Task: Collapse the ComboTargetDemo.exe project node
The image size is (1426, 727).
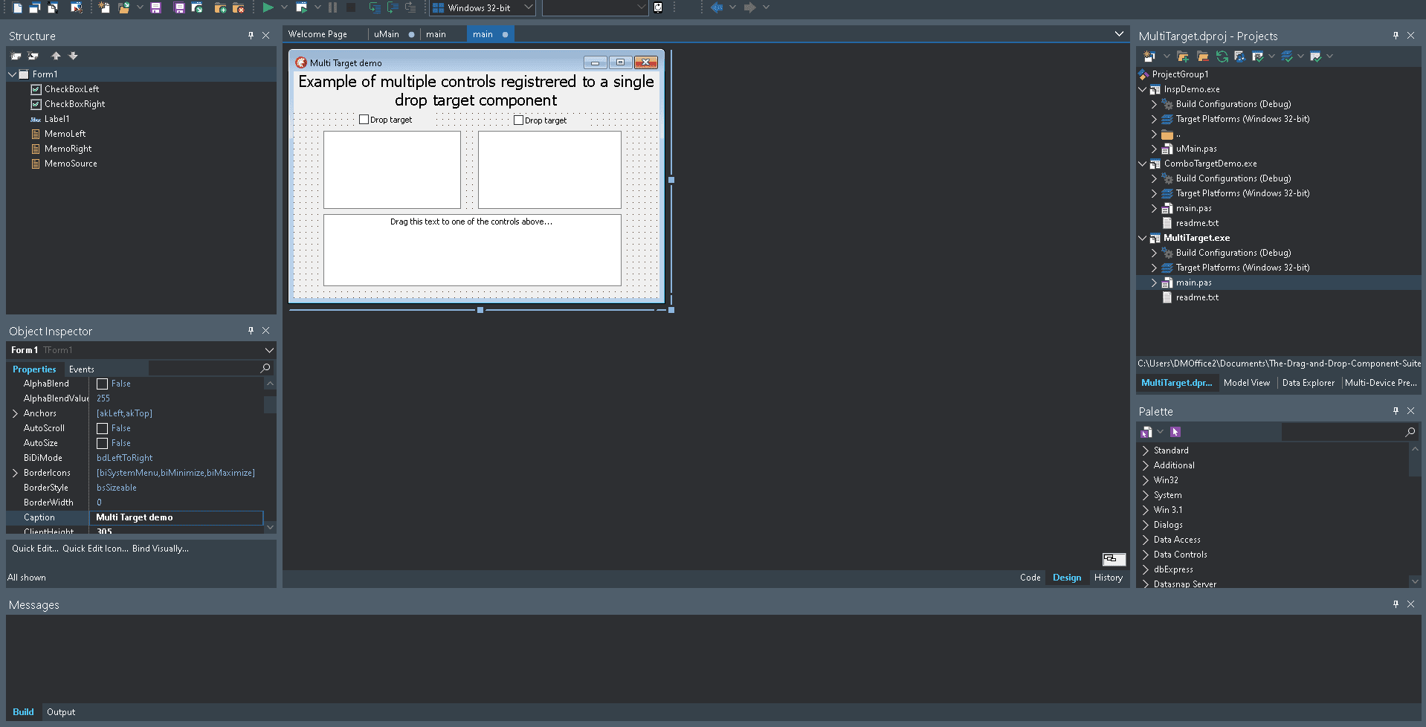Action: tap(1143, 164)
